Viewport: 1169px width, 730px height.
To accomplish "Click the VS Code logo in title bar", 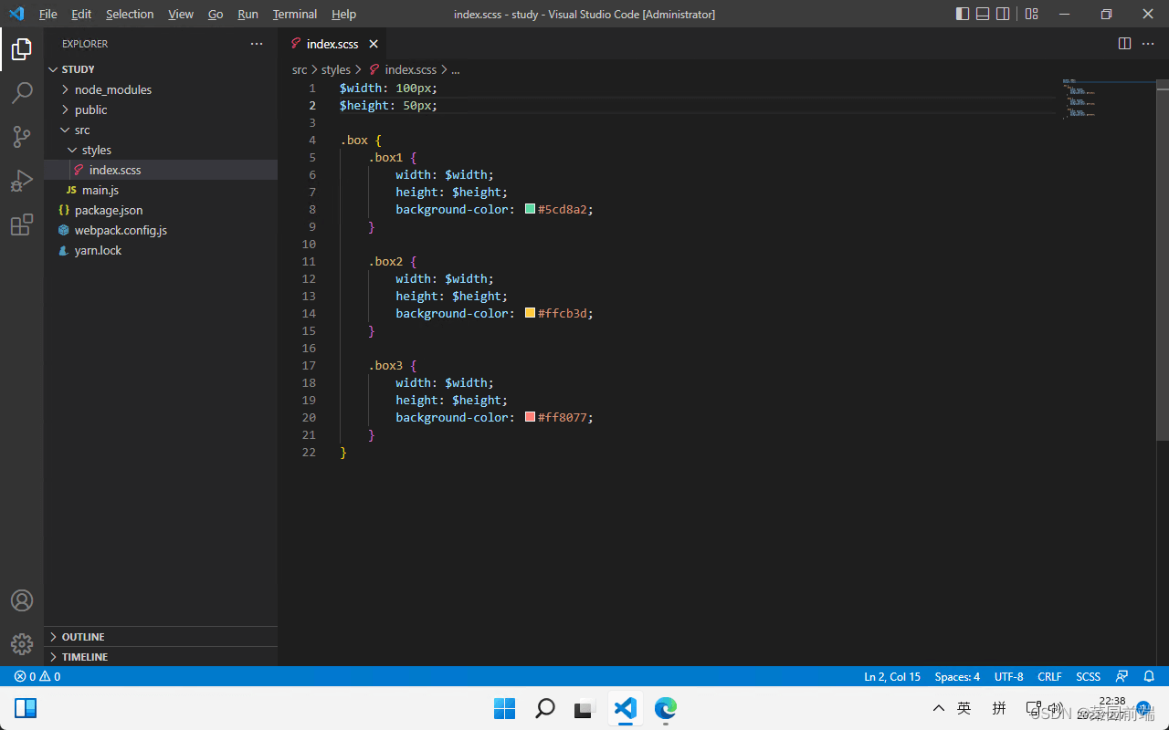I will pyautogui.click(x=16, y=14).
